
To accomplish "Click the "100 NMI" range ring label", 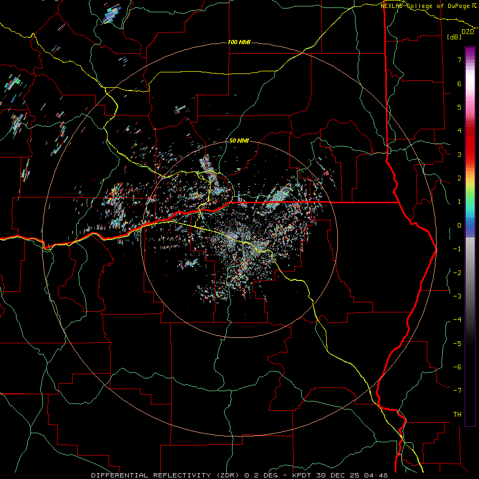I will click(x=239, y=42).
